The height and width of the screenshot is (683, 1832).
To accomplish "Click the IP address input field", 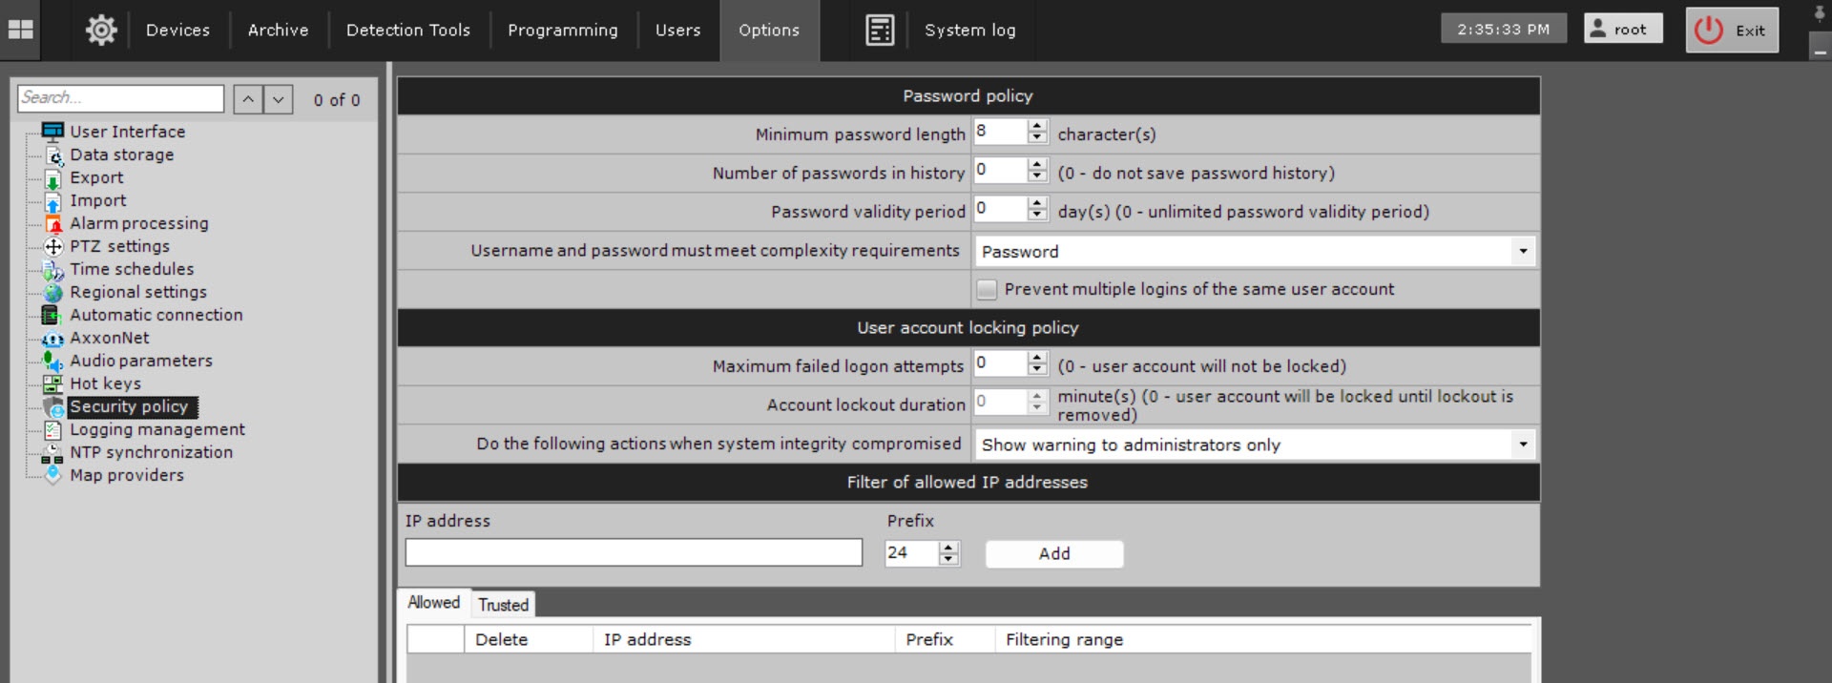I will click(634, 552).
